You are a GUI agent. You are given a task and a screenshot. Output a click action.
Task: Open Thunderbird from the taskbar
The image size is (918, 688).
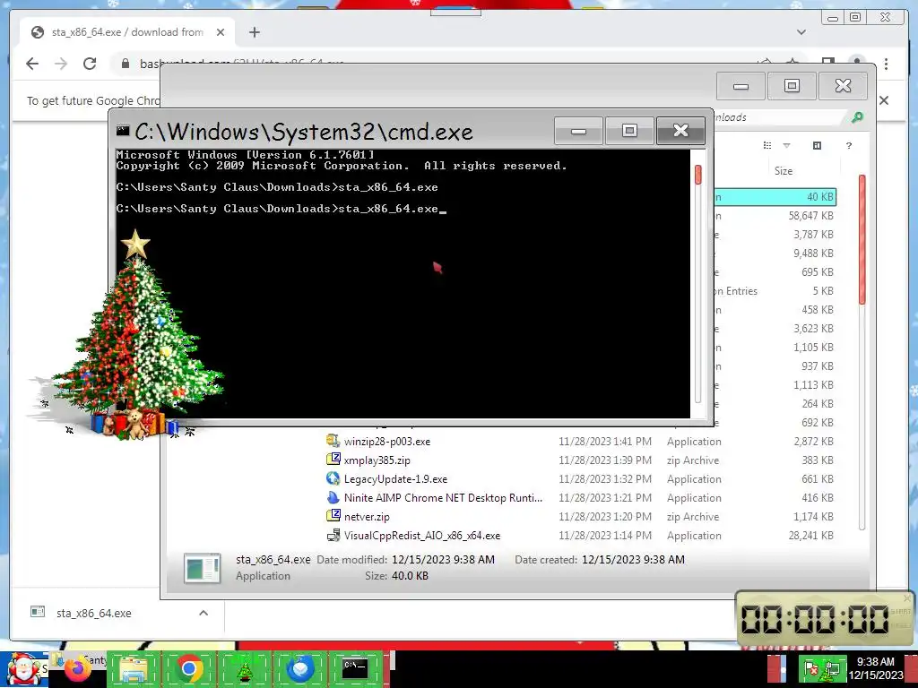(x=300, y=668)
